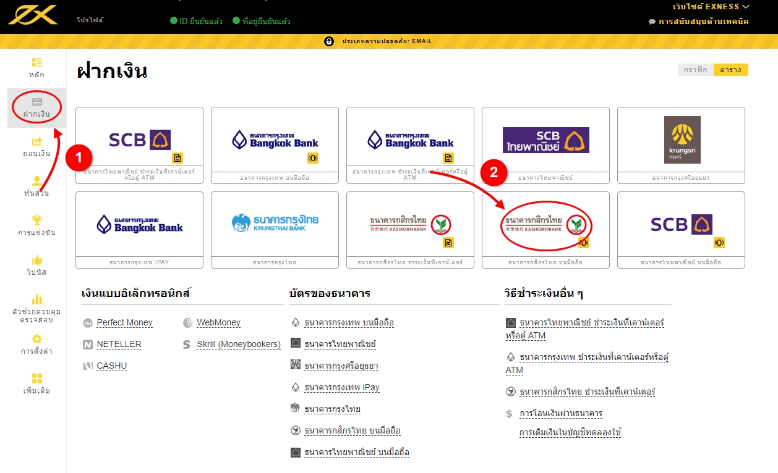Open ธนาคารไทยพาณิชย์ bank card list link
The height and width of the screenshot is (473, 778).
(x=340, y=345)
